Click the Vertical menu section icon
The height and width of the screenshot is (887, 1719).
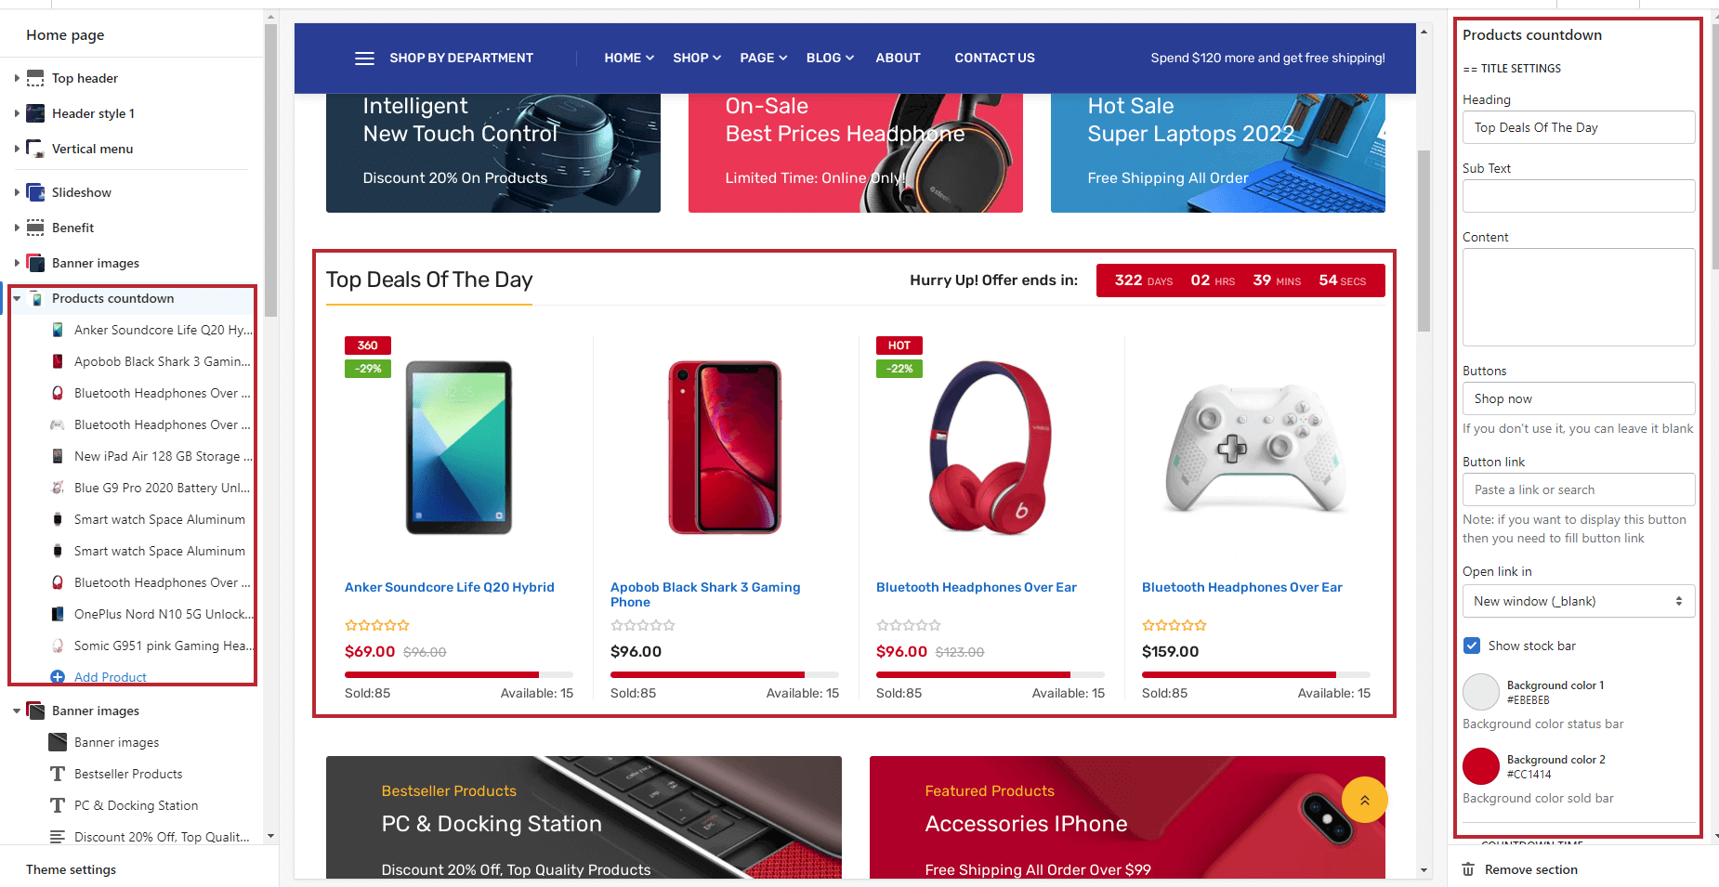pyautogui.click(x=35, y=149)
